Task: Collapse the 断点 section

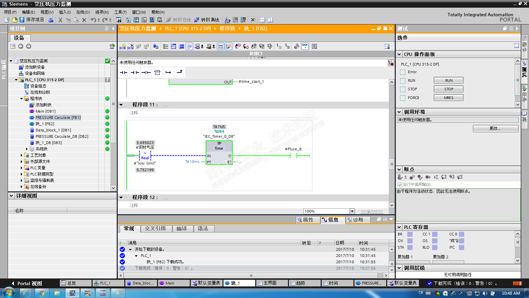Action: click(x=399, y=169)
